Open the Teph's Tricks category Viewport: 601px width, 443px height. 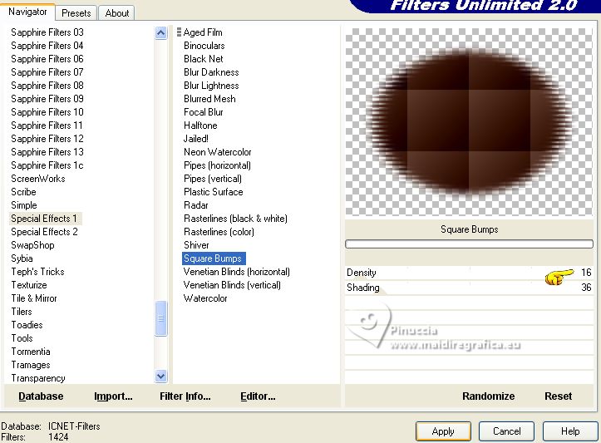37,272
